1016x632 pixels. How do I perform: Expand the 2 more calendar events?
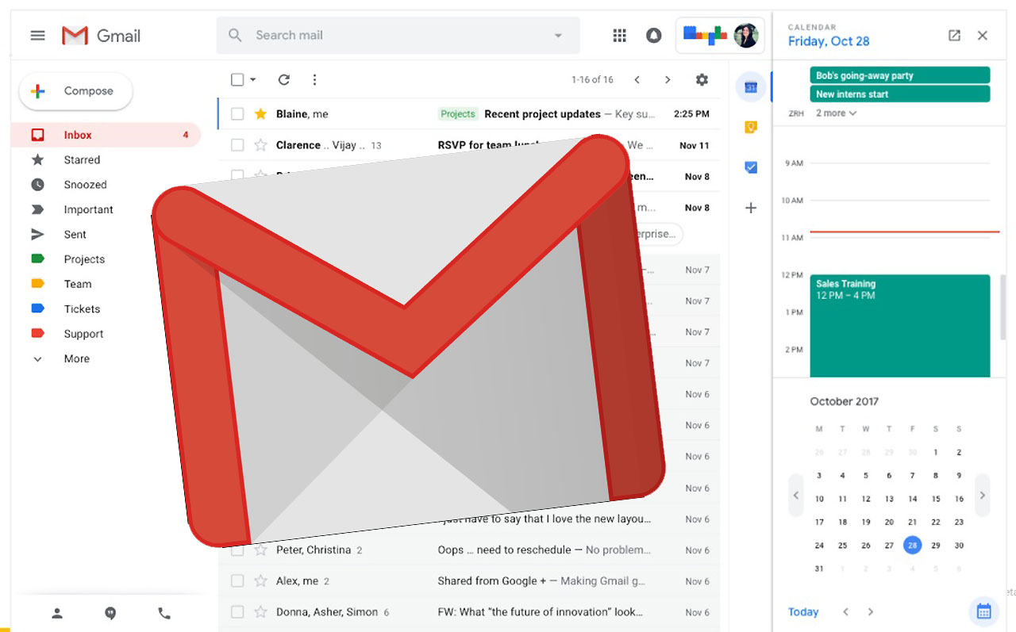point(836,113)
